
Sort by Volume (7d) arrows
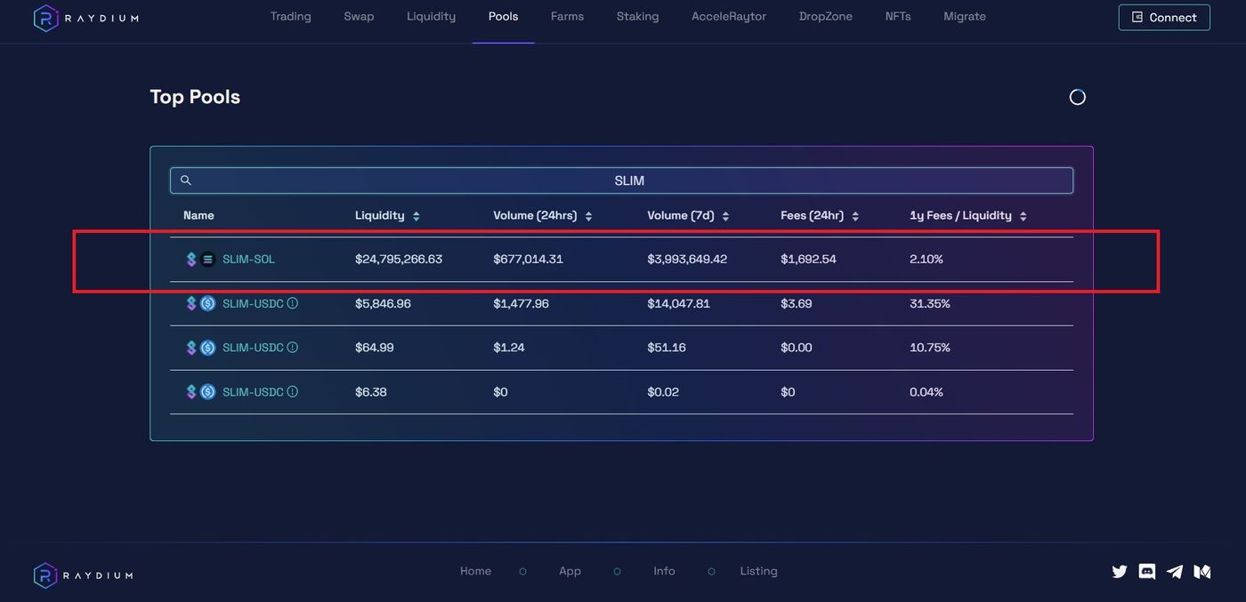725,216
